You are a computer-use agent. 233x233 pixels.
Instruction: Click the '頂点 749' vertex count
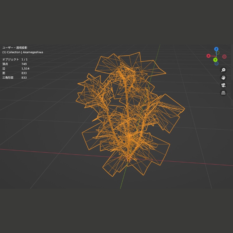(x=14, y=64)
